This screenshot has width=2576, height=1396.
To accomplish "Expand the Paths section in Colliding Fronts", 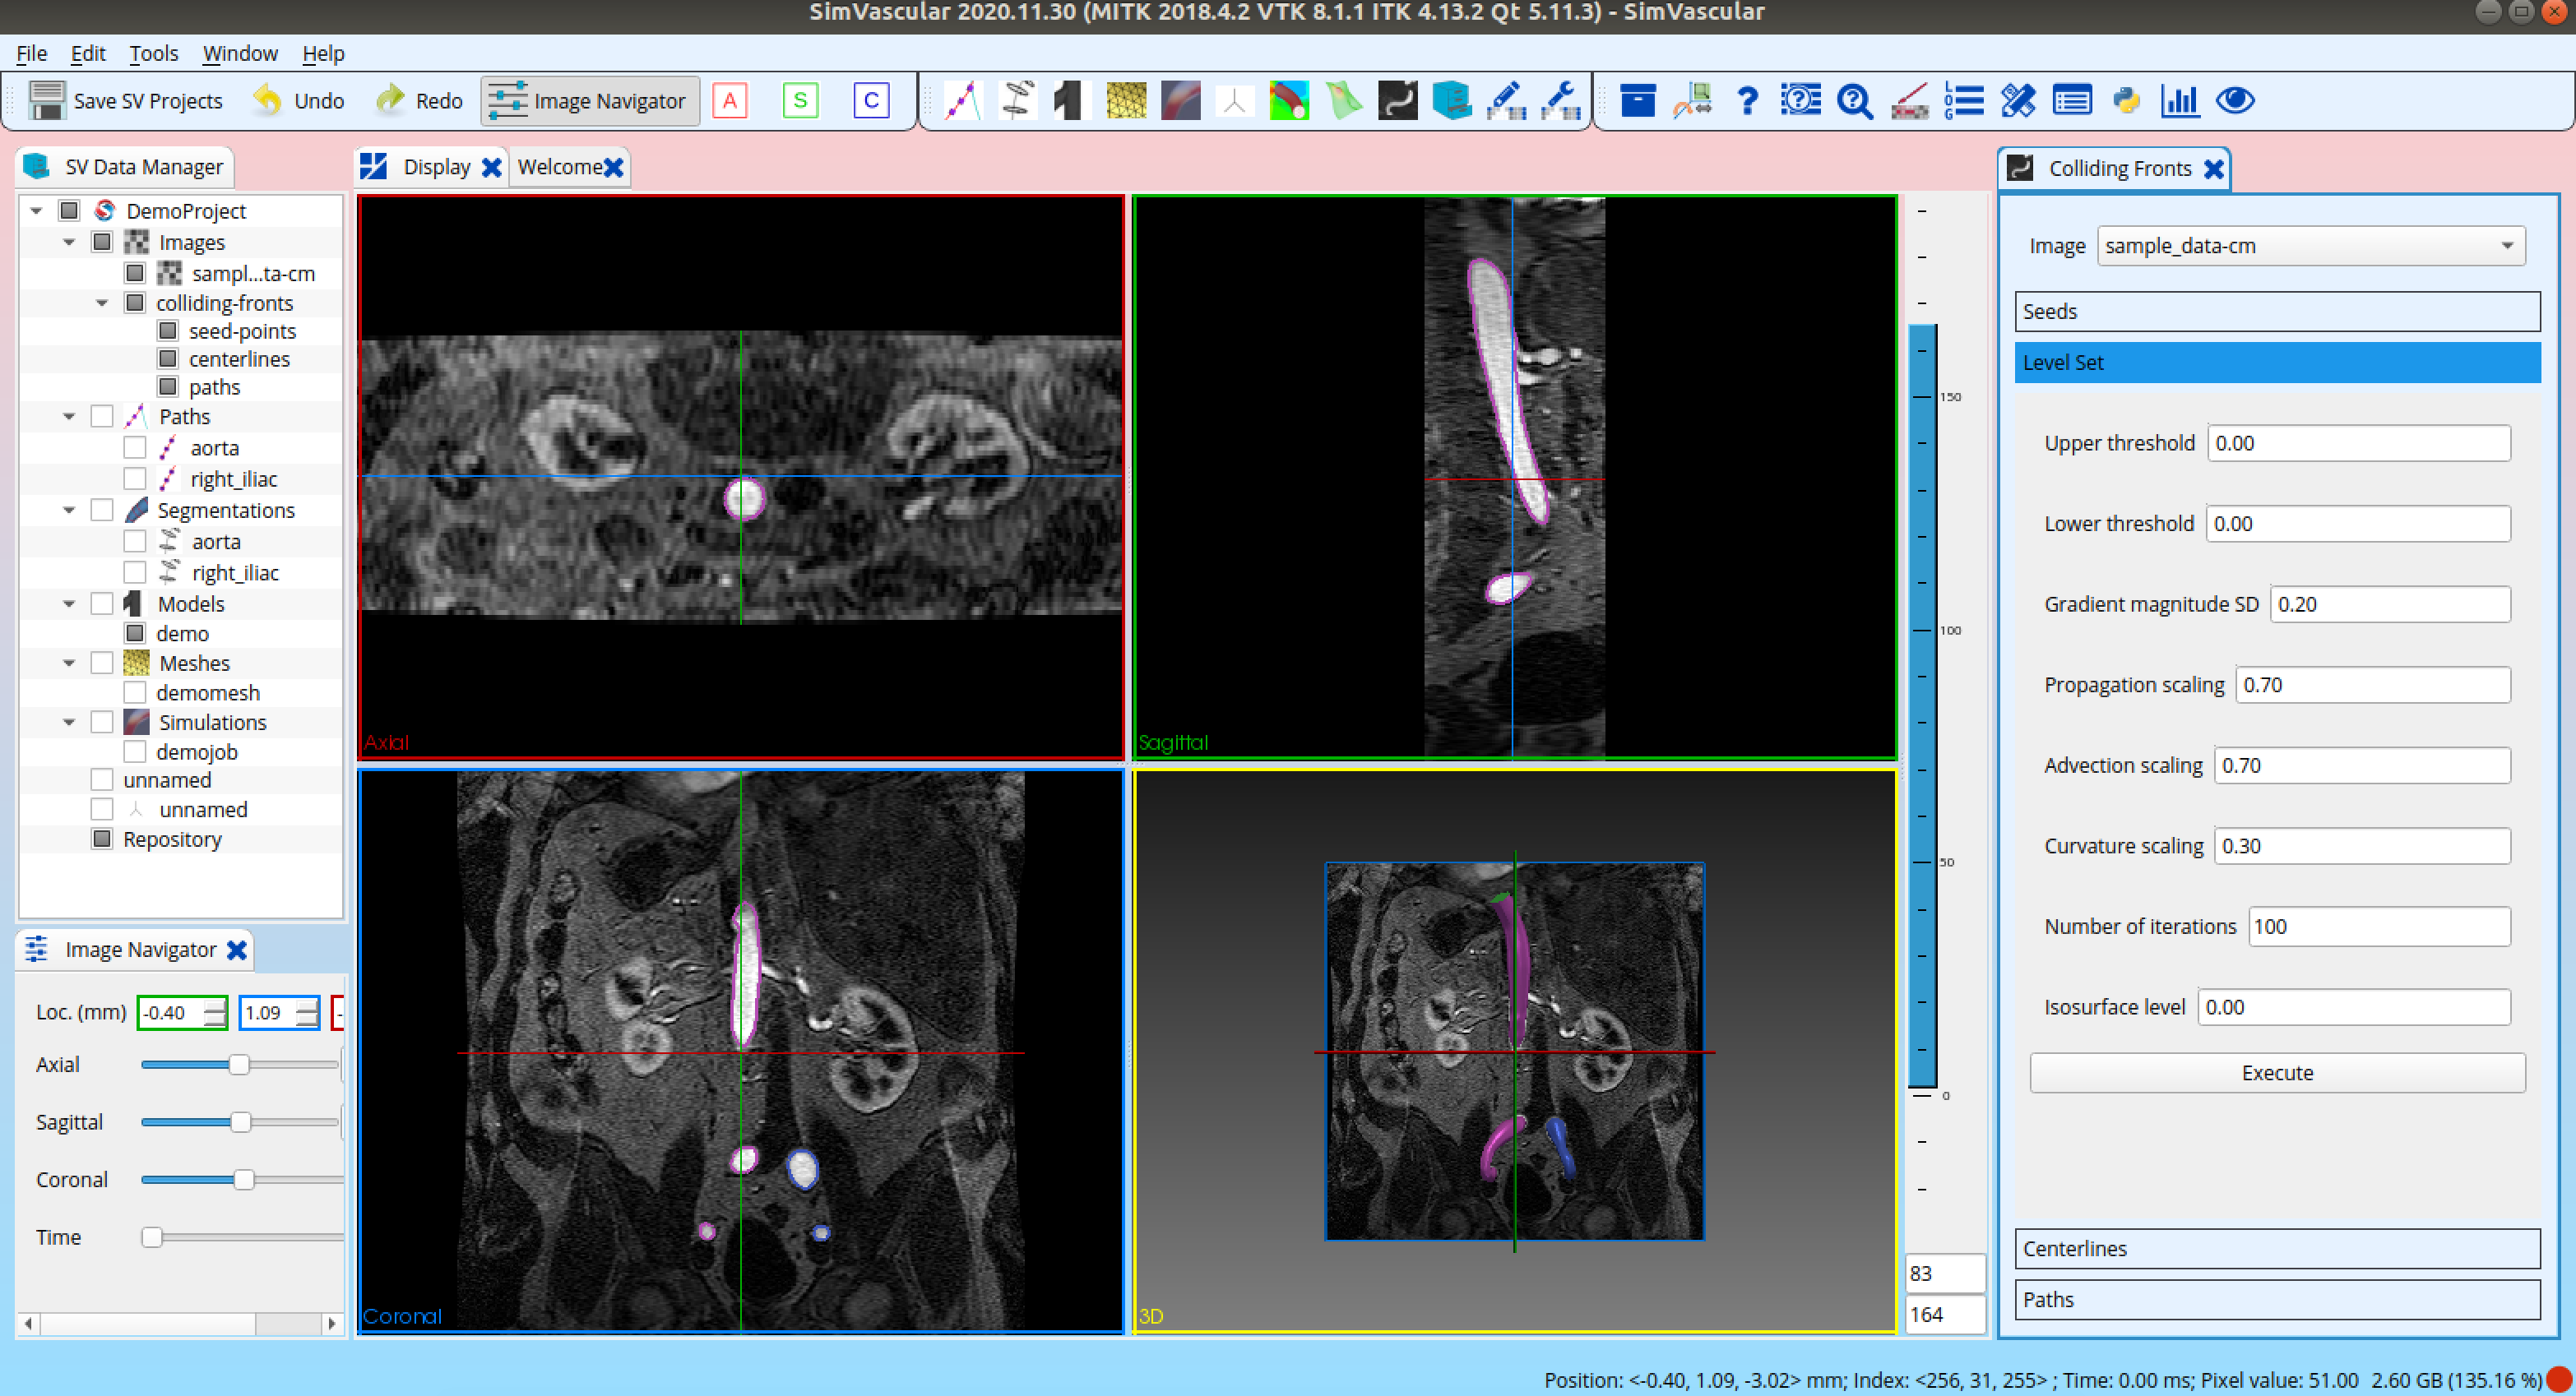I will 2277,1299.
